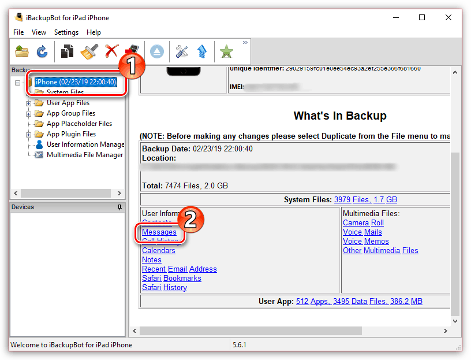Click main pane horizontal scroll left arrow

click(134, 331)
